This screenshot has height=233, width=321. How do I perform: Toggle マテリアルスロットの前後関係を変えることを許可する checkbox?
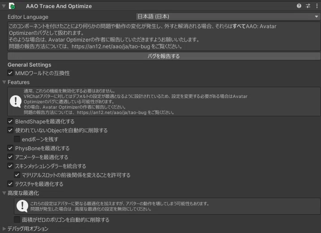(17, 175)
